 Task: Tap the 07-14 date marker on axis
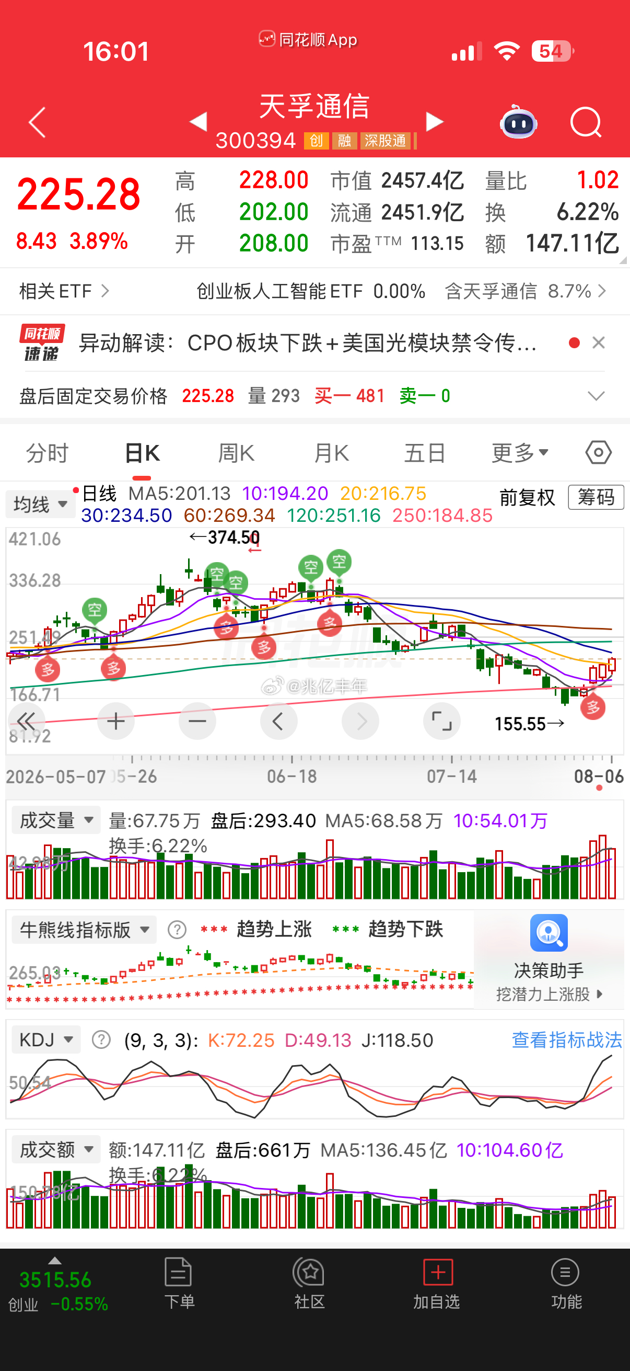coord(452,776)
